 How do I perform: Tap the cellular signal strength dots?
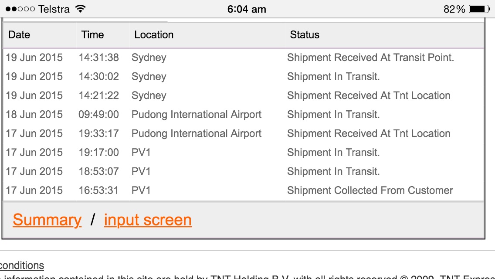coord(20,9)
